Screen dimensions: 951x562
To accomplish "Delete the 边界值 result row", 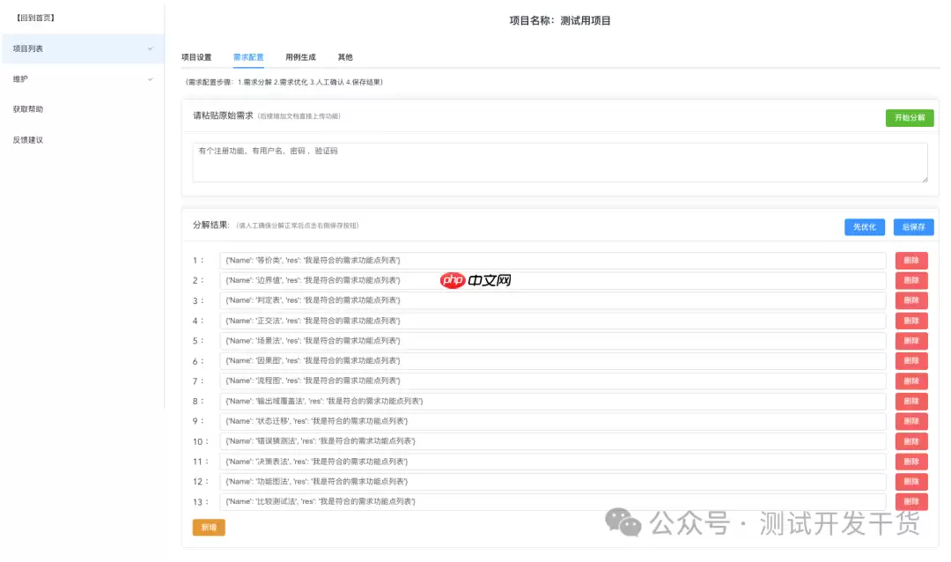I will 910,280.
